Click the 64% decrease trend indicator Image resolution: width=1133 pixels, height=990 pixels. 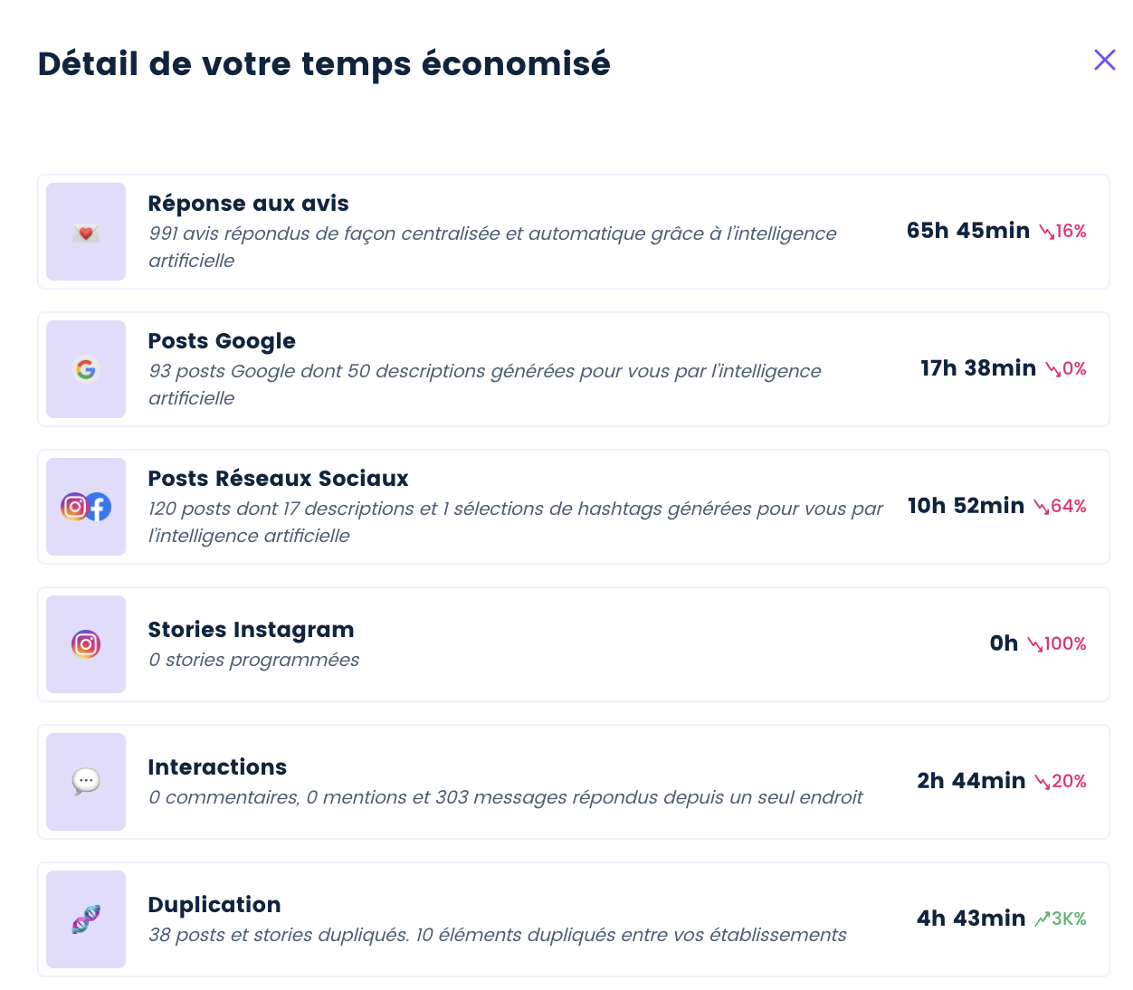(1060, 506)
